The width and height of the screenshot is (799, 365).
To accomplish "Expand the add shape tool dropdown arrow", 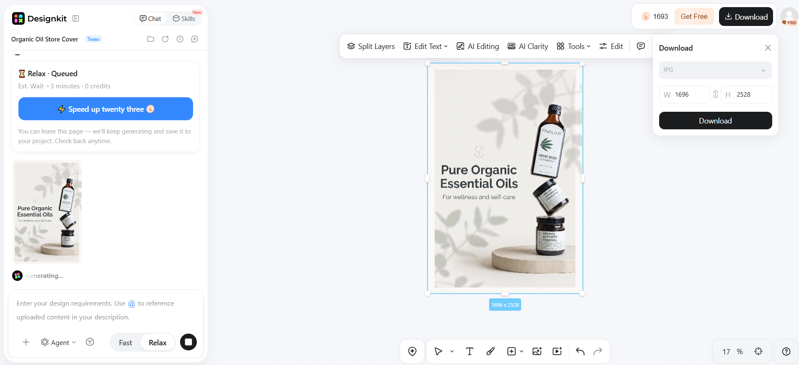I will (x=521, y=351).
